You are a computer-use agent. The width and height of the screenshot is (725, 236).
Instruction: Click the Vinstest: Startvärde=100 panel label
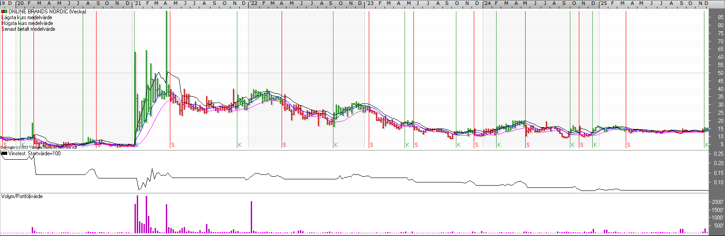(x=34, y=153)
